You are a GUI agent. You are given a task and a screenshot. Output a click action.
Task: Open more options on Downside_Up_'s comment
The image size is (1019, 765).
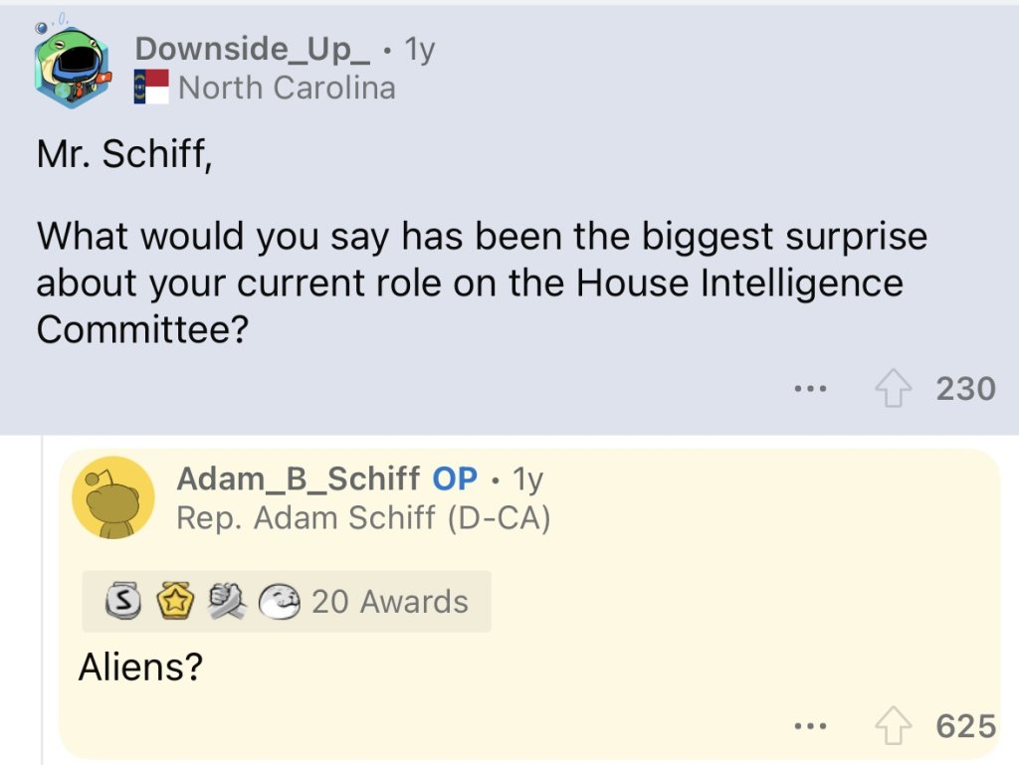pos(811,388)
